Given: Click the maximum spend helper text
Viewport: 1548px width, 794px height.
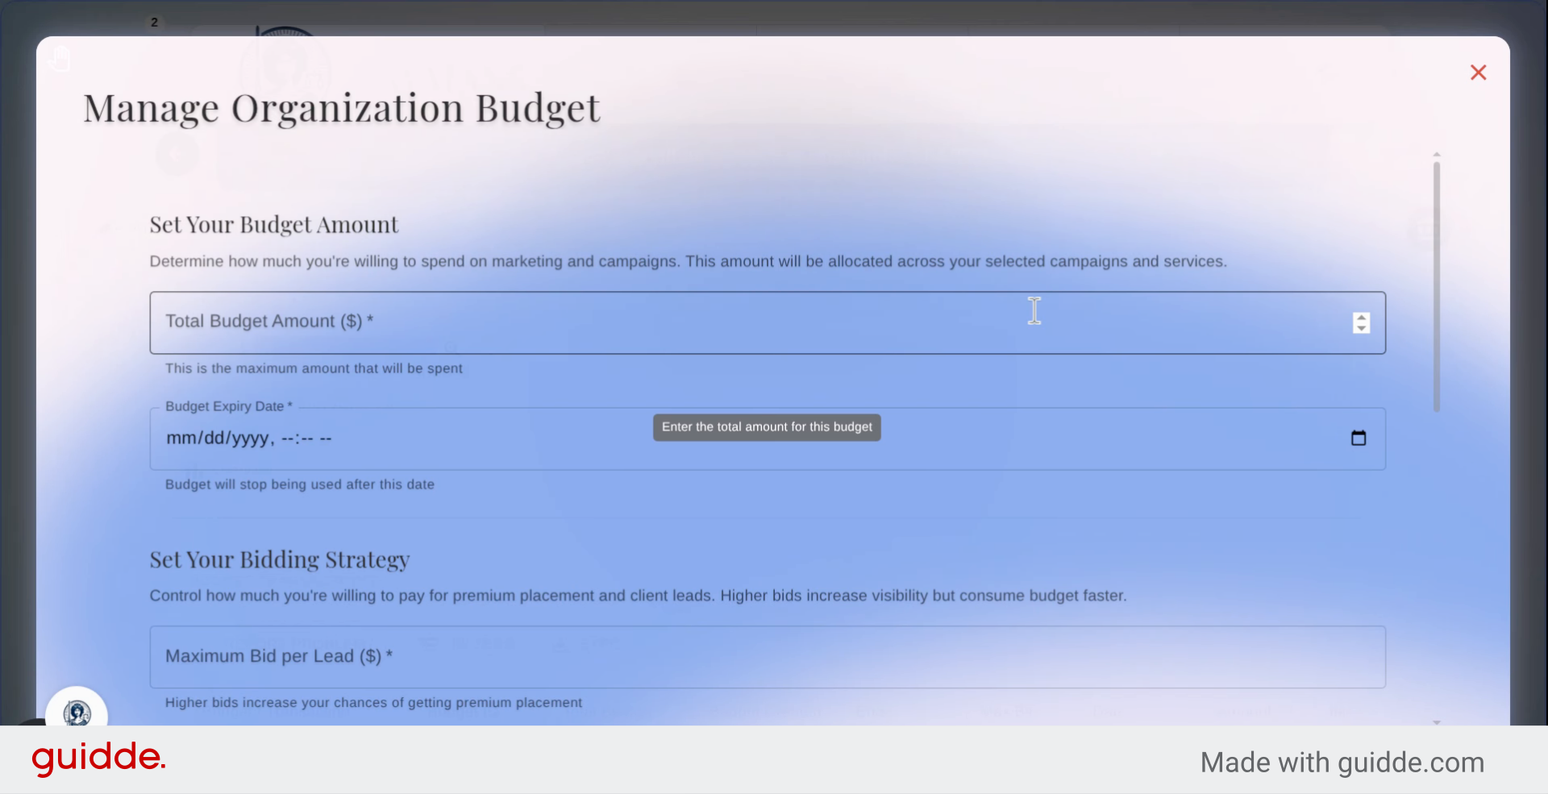Looking at the screenshot, I should (x=314, y=368).
